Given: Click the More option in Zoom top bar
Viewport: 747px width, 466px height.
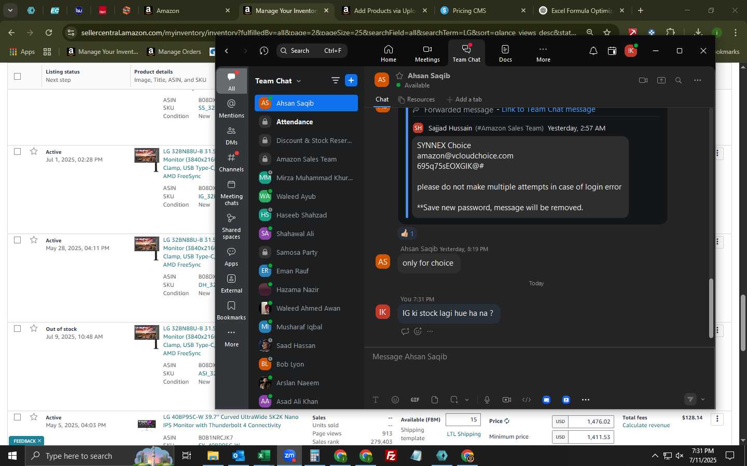Looking at the screenshot, I should (x=543, y=53).
